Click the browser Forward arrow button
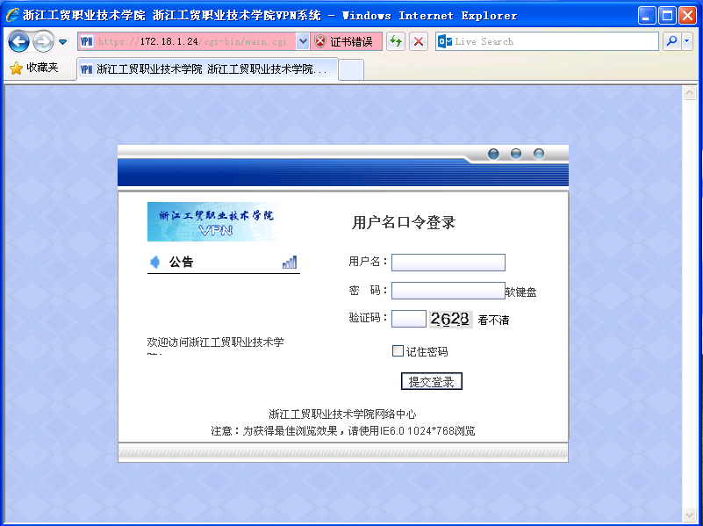This screenshot has height=526, width=703. pos(43,41)
